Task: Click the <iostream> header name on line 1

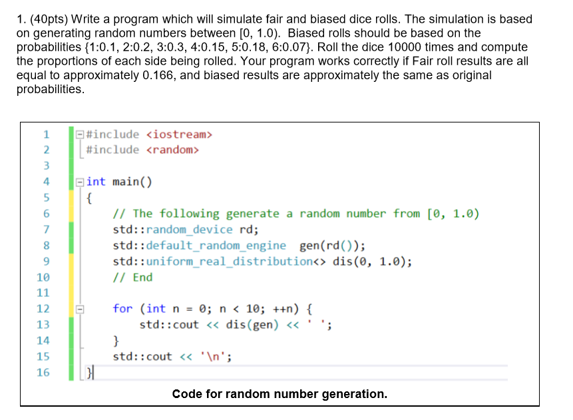Action: (x=180, y=134)
